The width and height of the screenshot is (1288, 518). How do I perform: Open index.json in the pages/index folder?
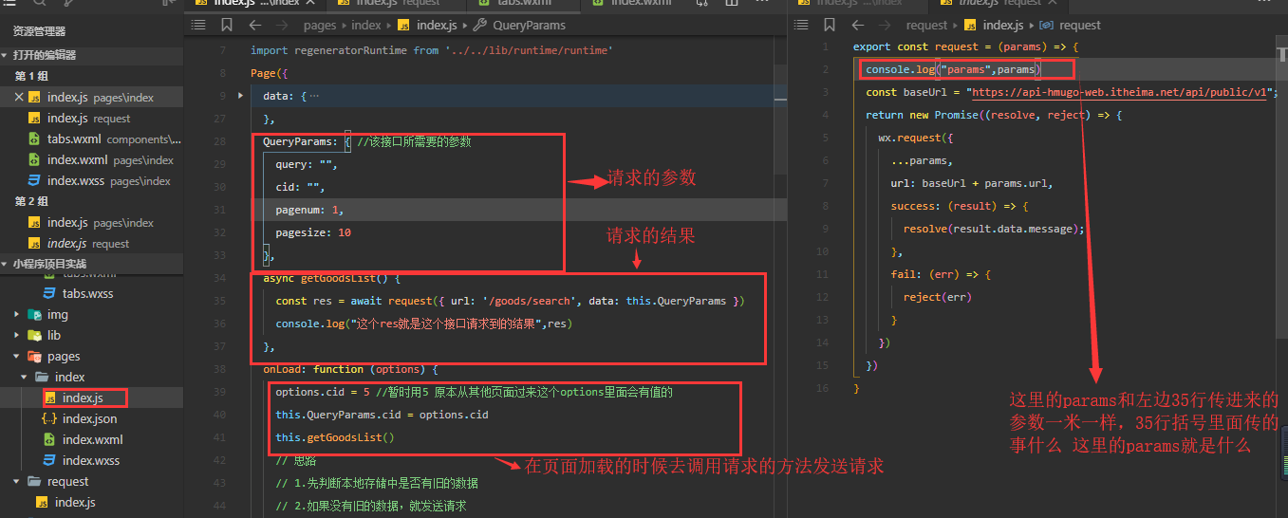[89, 419]
